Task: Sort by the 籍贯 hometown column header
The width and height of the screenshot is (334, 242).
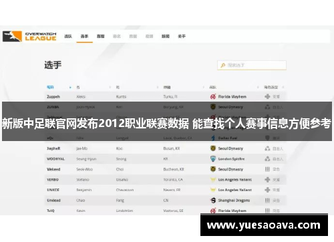Action: pos(167,87)
